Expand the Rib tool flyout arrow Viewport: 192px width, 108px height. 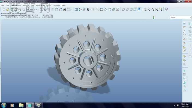[x=187, y=79]
